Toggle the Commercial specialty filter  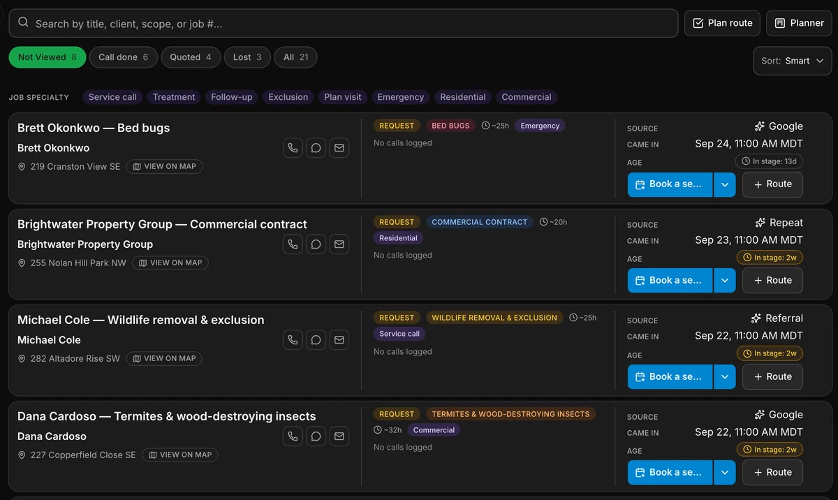coord(527,97)
